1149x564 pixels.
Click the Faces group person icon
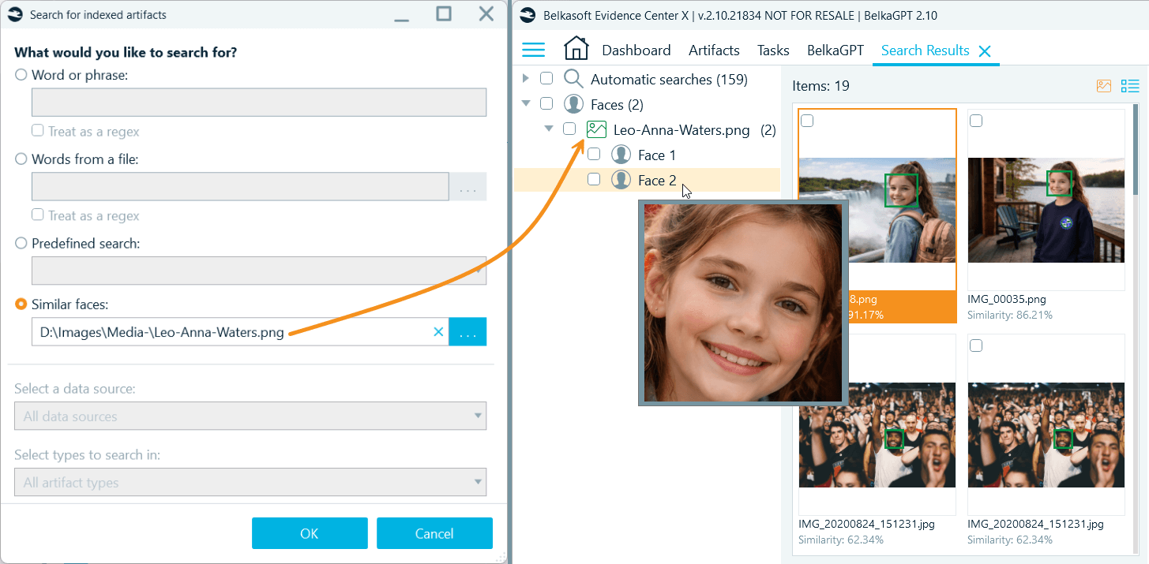point(573,103)
